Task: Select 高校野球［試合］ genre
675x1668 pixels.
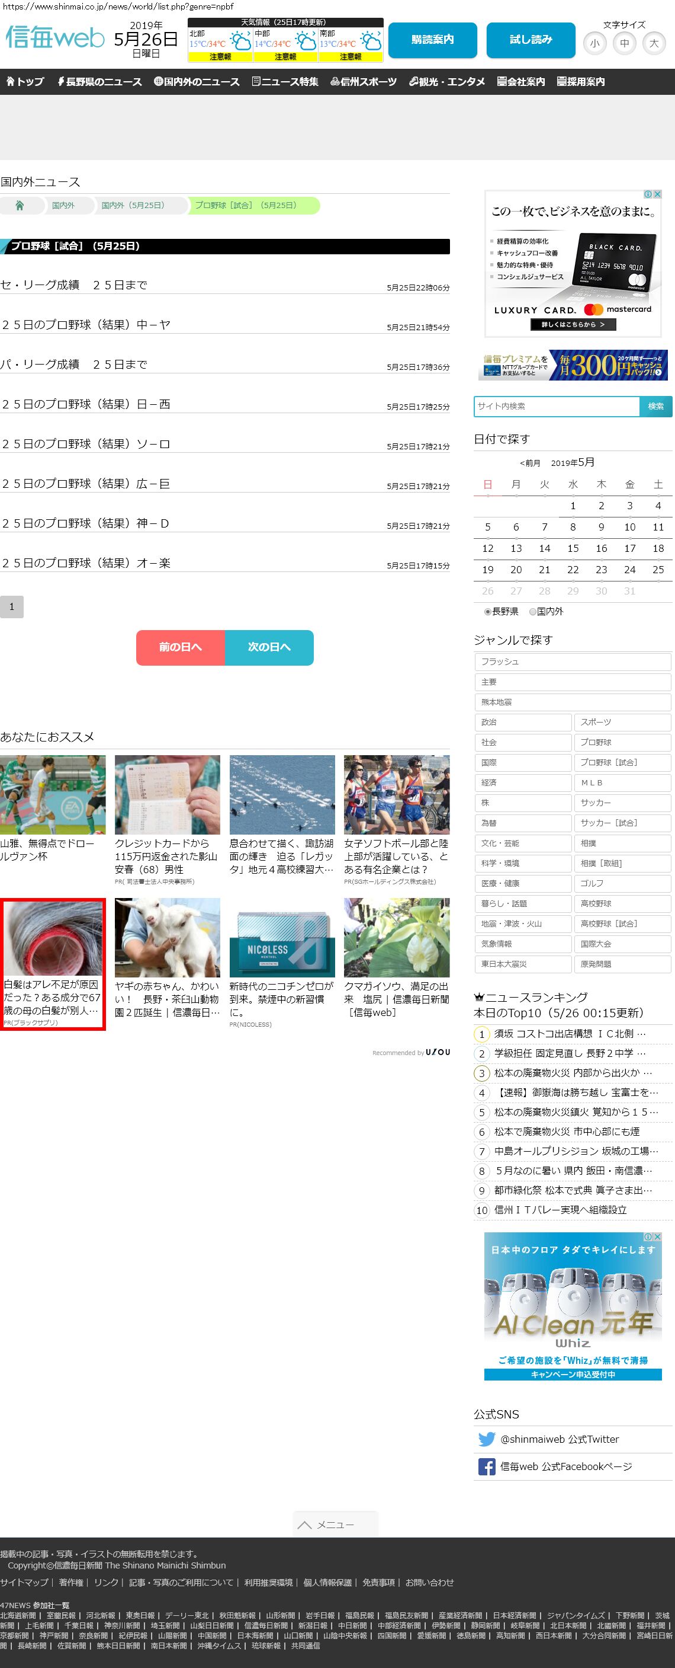Action: tap(622, 924)
